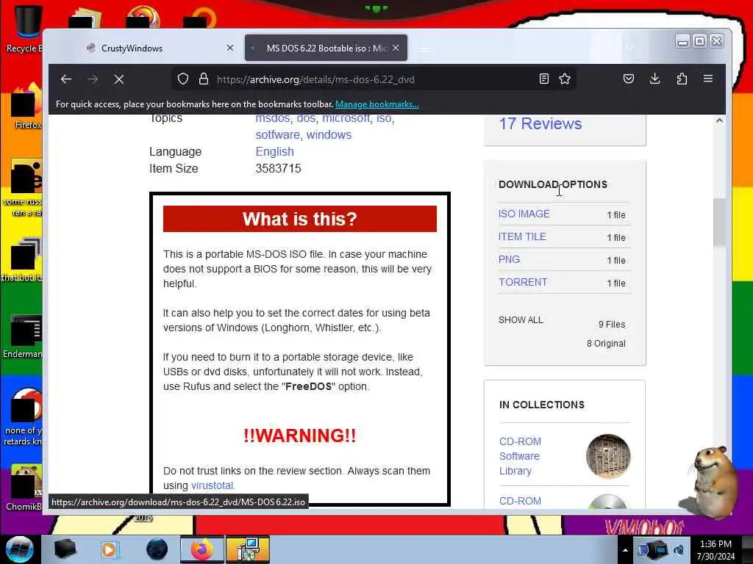Screen dimensions: 753x564
Task: Open the Enderman desktop icon
Action: tap(23, 337)
